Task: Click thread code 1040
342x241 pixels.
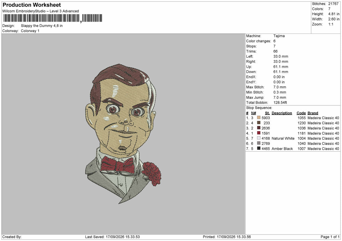Action: (302, 143)
